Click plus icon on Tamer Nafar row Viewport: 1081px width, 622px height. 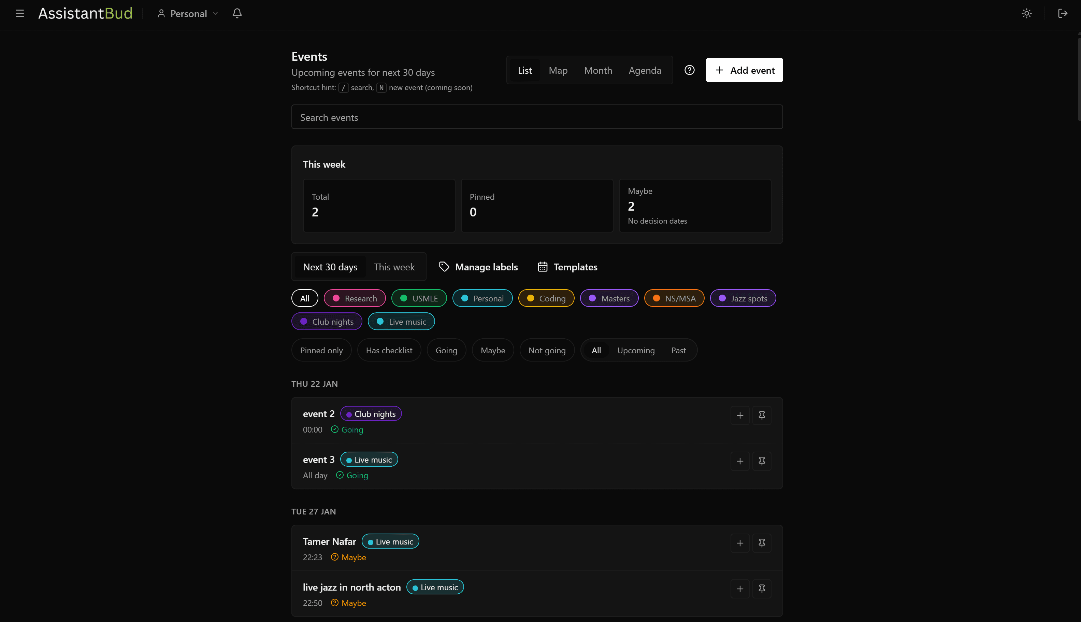[x=740, y=543]
